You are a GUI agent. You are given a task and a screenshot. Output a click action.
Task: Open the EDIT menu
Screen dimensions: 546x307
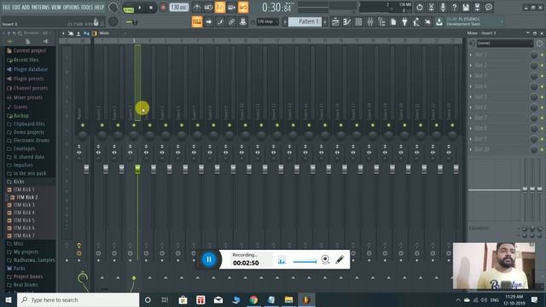tap(16, 7)
